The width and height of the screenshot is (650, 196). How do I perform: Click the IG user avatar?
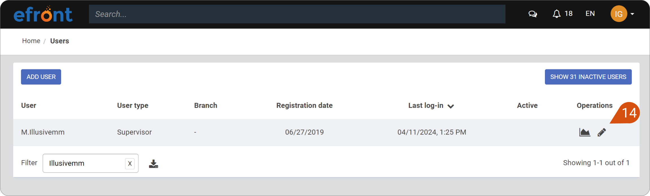(x=619, y=14)
